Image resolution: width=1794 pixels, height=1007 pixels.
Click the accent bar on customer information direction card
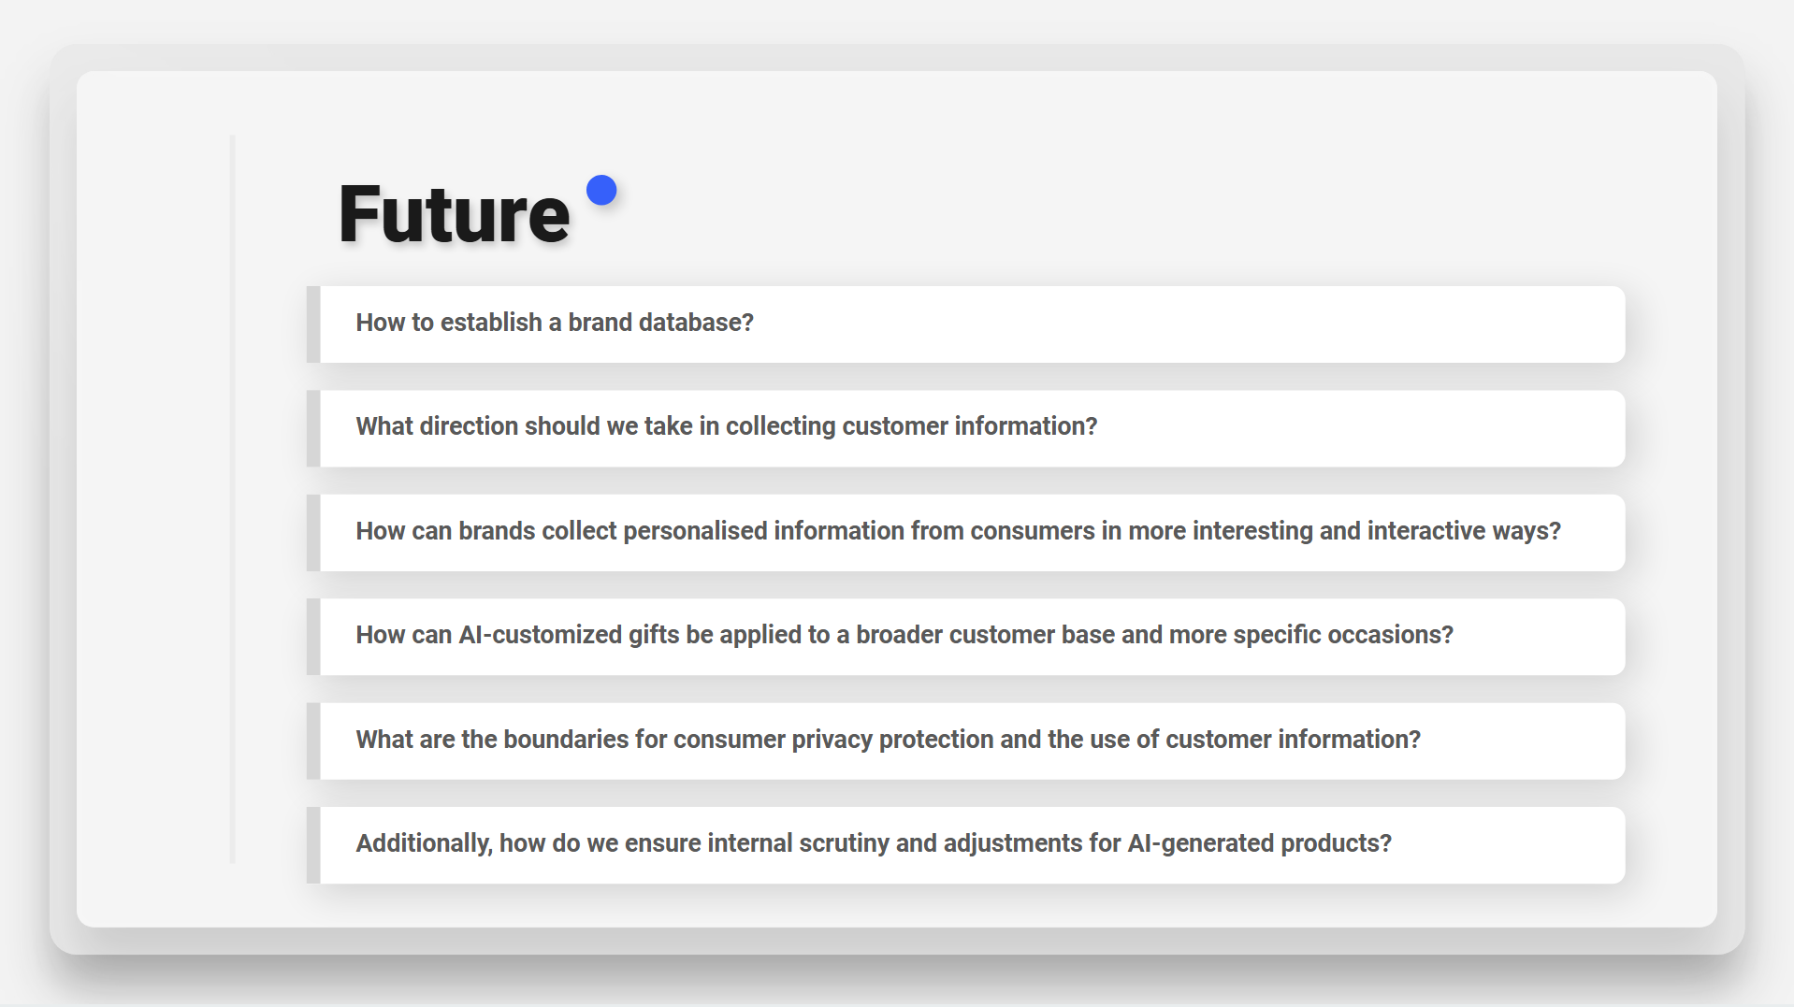[313, 428]
